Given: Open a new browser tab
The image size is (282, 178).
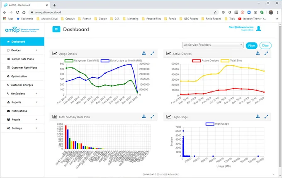Looking at the screenshot, I should pos(54,5).
